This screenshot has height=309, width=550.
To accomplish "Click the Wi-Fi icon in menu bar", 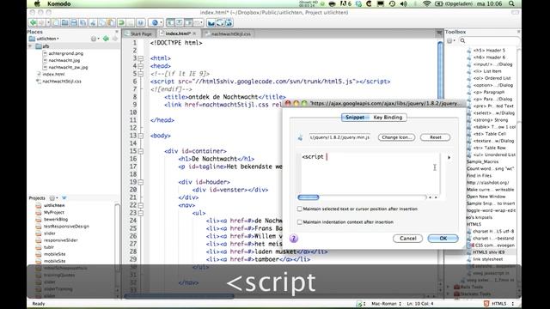I will click(x=426, y=3).
